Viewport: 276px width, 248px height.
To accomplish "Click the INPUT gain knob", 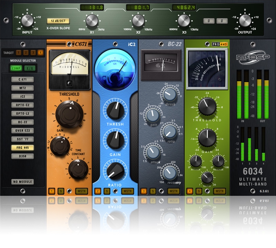I will (27, 20).
